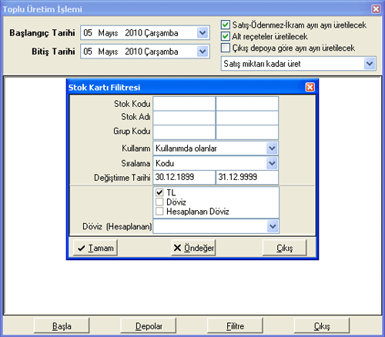Click the Öndeğer button with X icon
This screenshot has width=385, height=337.
click(x=193, y=248)
